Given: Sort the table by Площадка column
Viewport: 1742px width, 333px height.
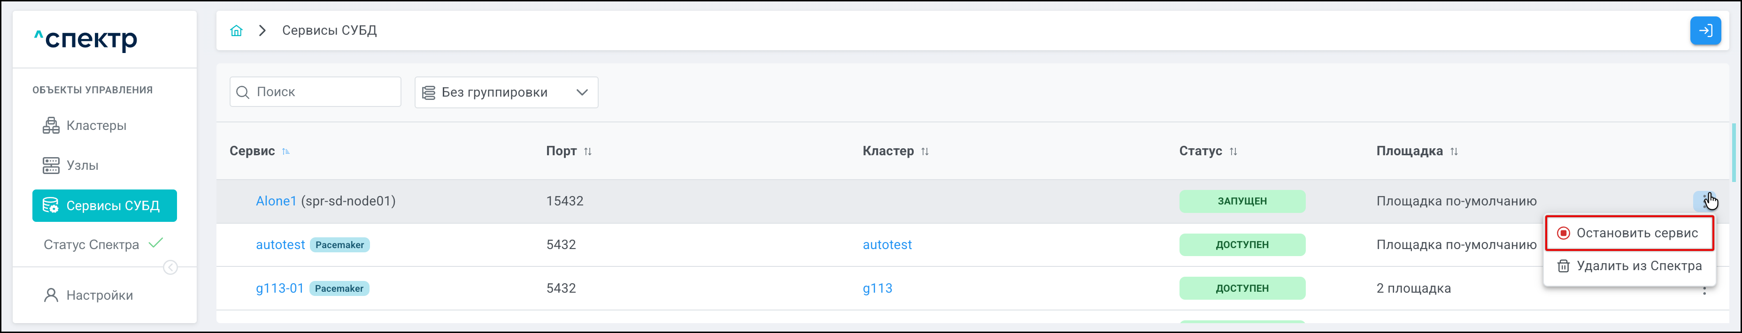Looking at the screenshot, I should click(x=1453, y=151).
